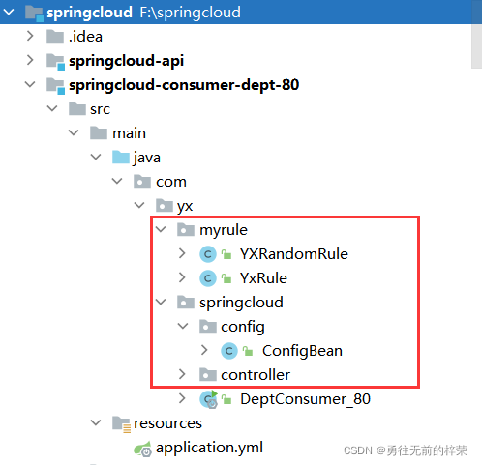This screenshot has height=465, width=482.
Task: Collapse the myrule package
Action: pos(161,229)
